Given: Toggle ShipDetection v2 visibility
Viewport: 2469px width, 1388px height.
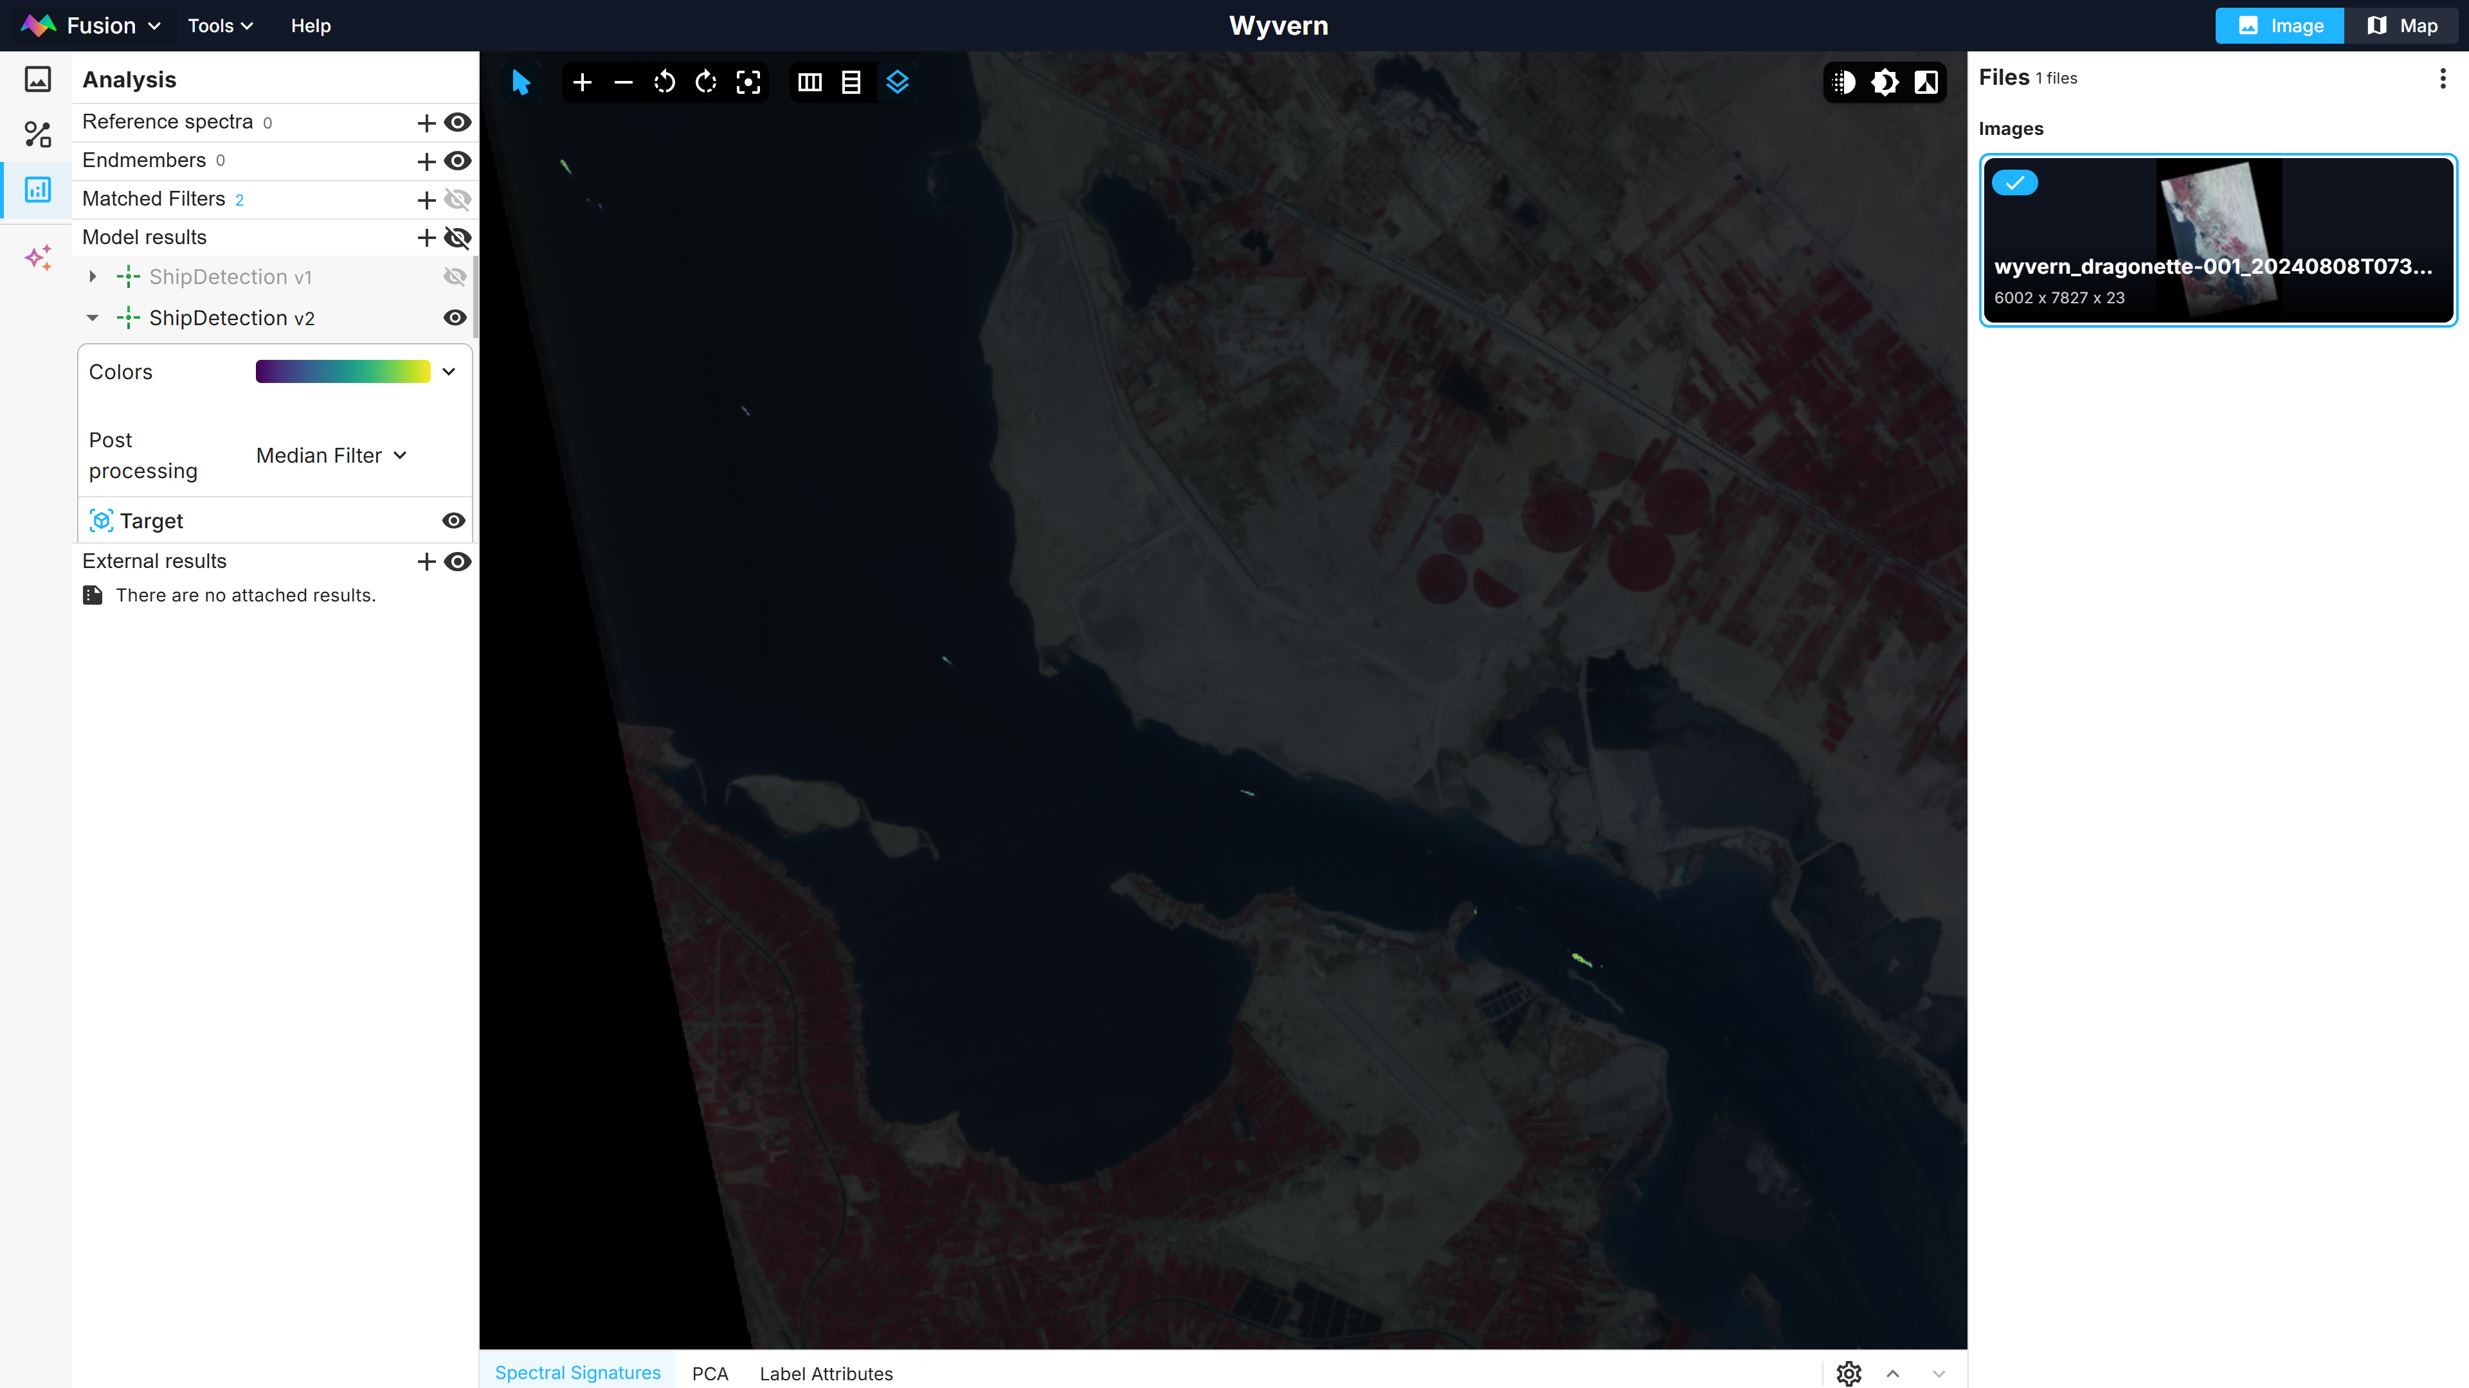Looking at the screenshot, I should click(x=455, y=318).
